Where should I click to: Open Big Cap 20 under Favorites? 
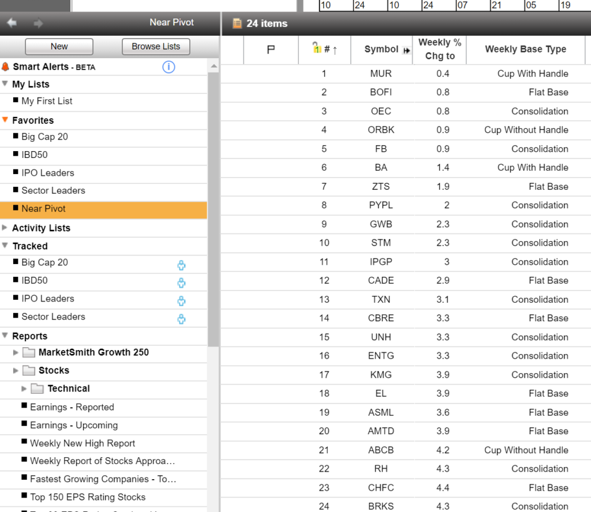pyautogui.click(x=44, y=137)
